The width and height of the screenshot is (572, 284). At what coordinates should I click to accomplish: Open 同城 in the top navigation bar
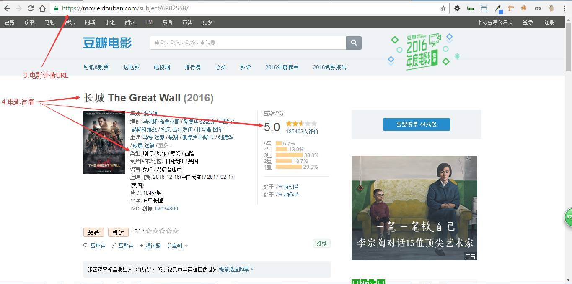pyautogui.click(x=90, y=22)
